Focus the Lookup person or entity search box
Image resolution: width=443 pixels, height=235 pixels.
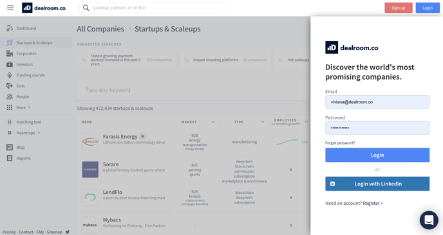pyautogui.click(x=152, y=8)
